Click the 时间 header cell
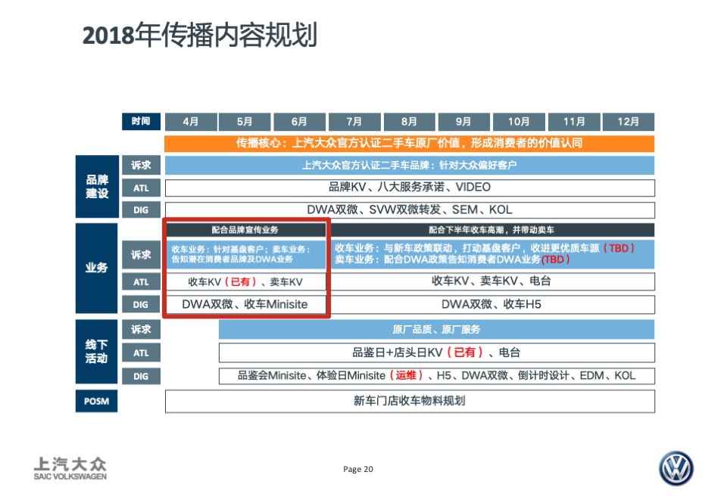The height and width of the screenshot is (503, 727). pyautogui.click(x=141, y=121)
